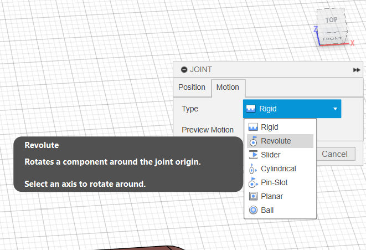Click the Preview Motion label
Screen dimensions: 366x250
208,130
